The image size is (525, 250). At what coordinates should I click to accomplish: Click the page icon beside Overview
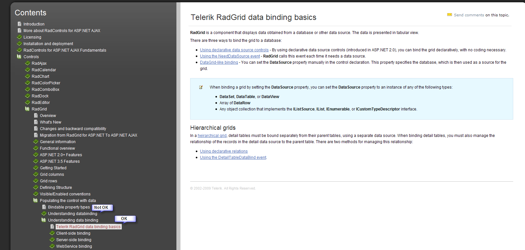[36, 115]
